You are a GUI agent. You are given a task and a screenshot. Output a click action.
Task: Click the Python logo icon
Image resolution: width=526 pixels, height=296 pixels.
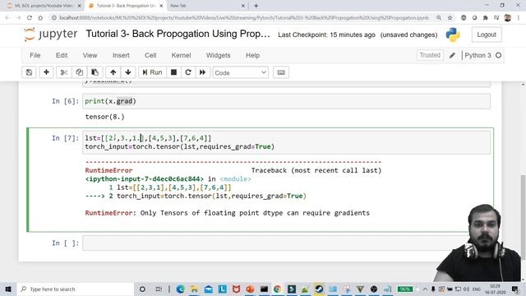point(453,35)
